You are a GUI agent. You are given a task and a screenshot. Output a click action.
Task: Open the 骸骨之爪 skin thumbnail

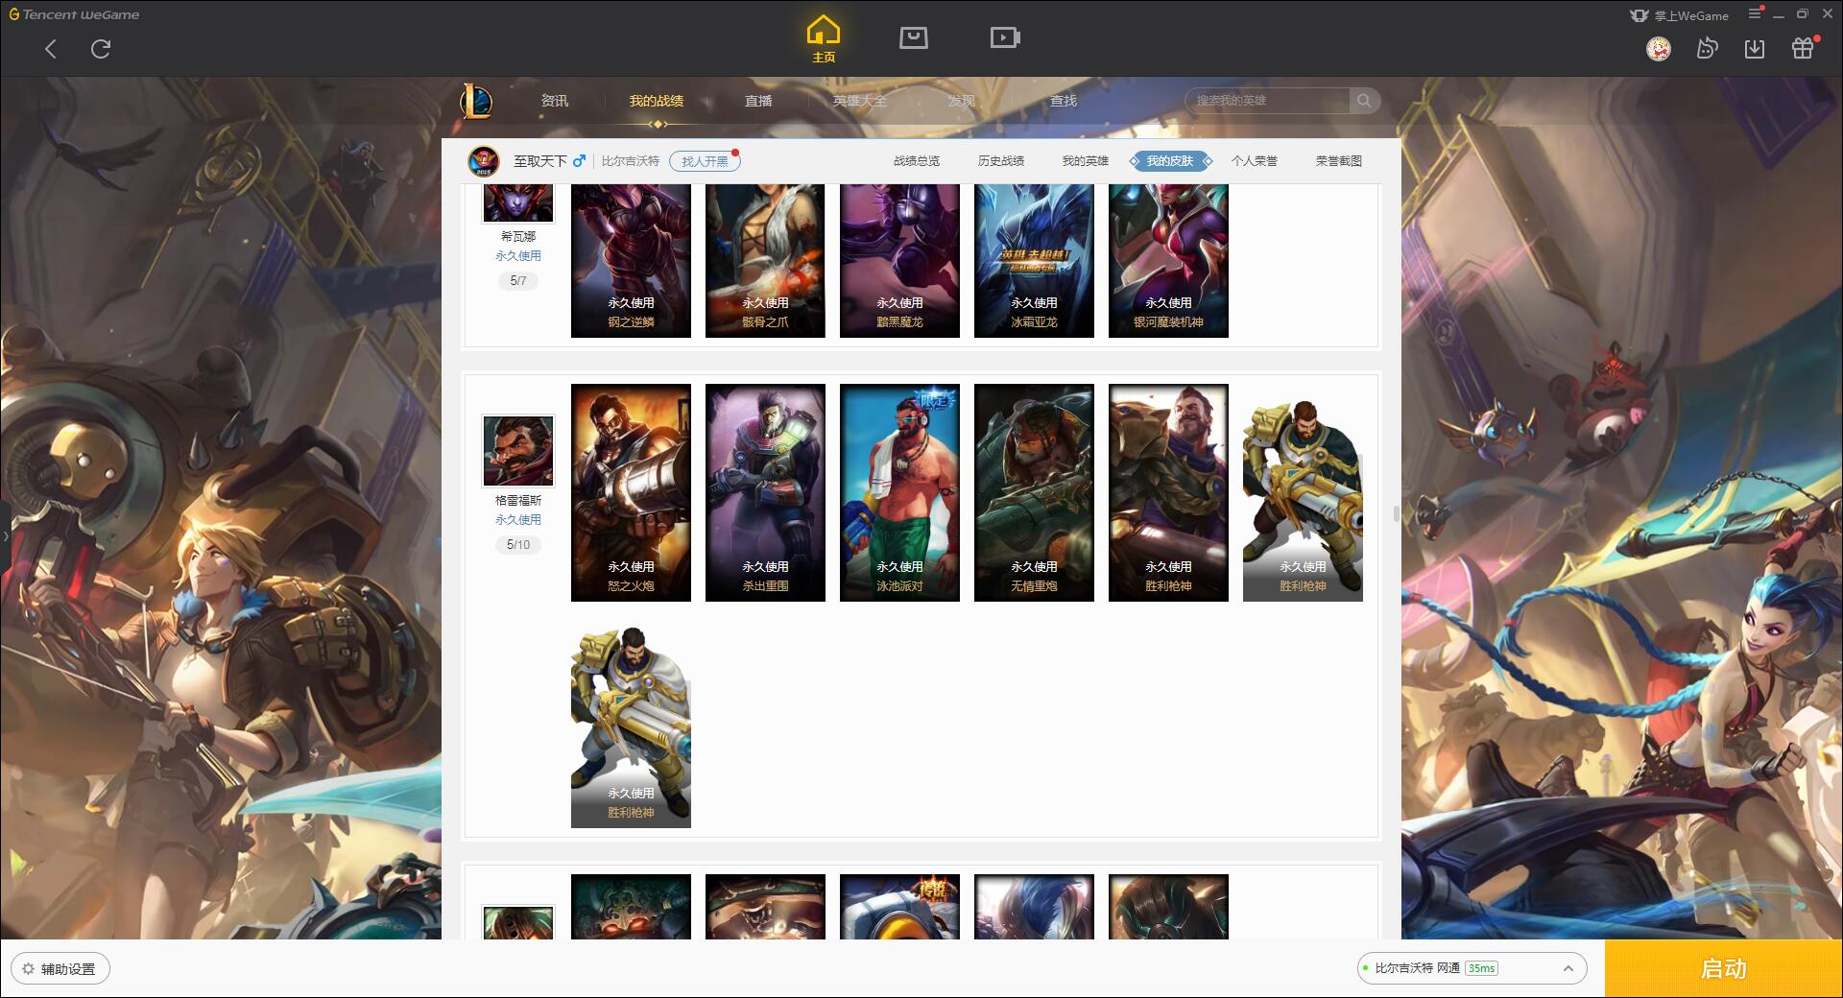coord(765,261)
